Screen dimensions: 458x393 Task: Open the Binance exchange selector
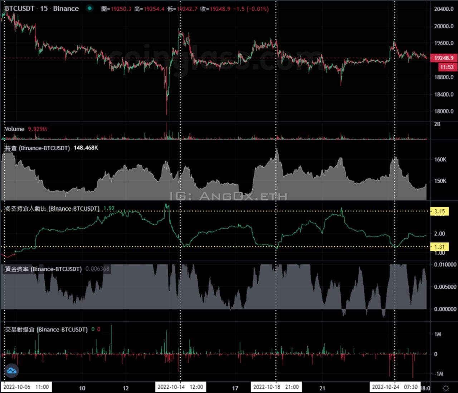(x=66, y=9)
